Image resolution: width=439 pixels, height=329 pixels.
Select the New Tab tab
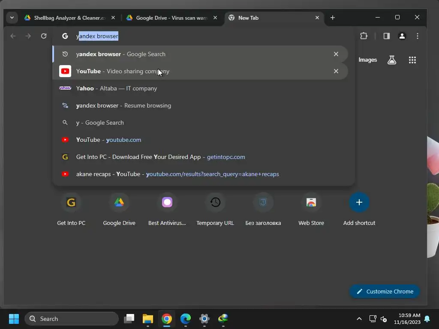tap(274, 18)
